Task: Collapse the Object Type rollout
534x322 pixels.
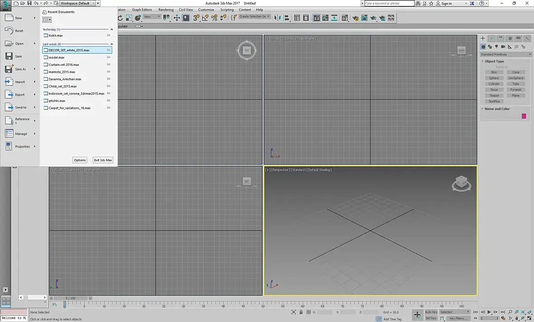Action: 494,61
